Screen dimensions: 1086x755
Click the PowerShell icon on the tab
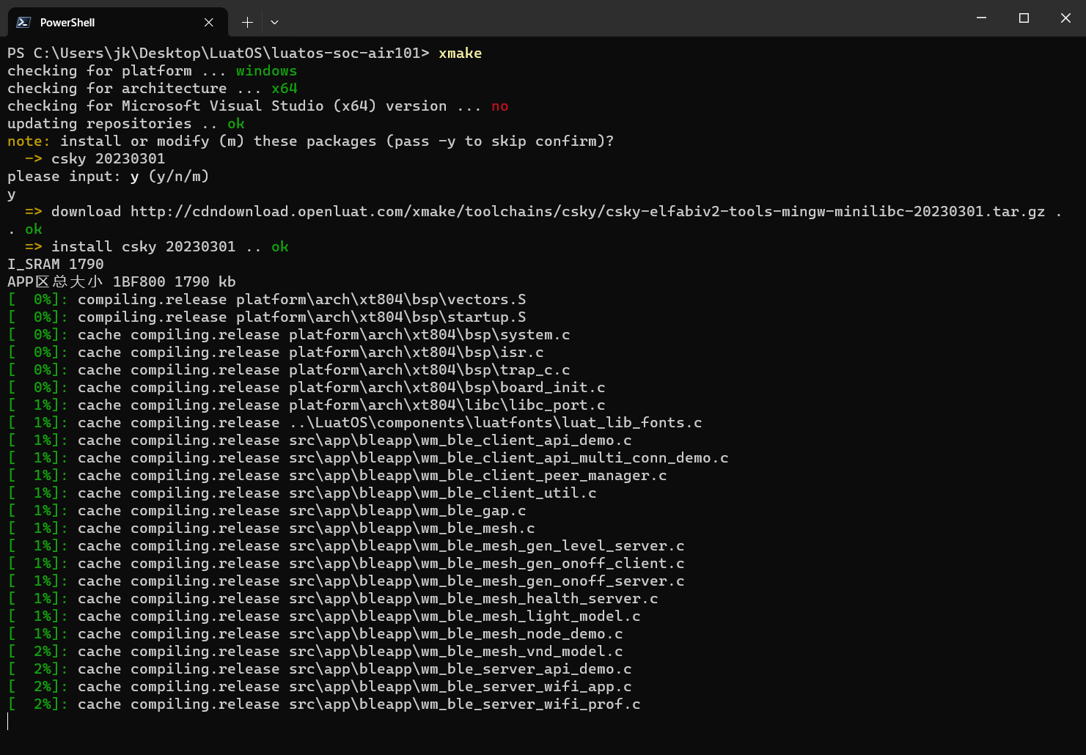[x=22, y=22]
